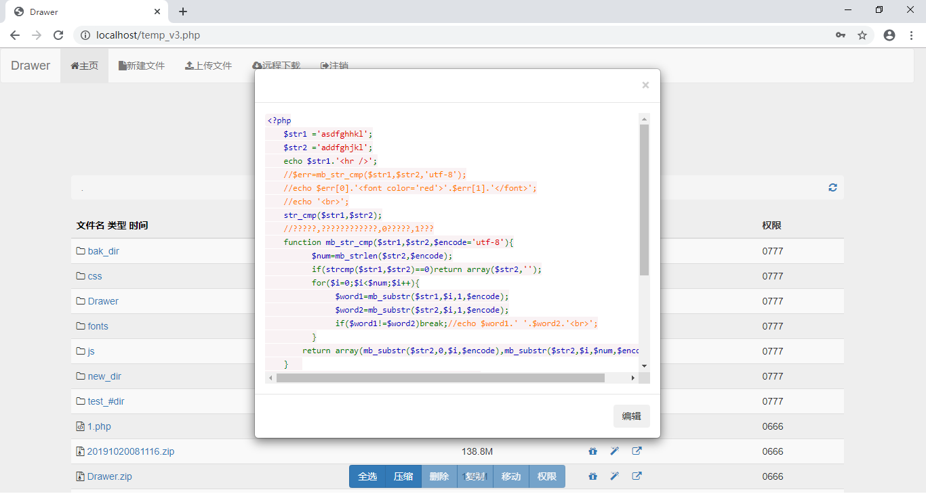Close the code preview dialog with ×

coord(645,85)
